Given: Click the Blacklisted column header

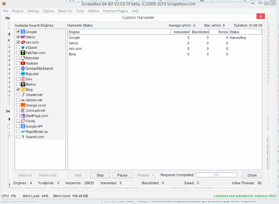Looking at the screenshot, I should coord(200,32).
